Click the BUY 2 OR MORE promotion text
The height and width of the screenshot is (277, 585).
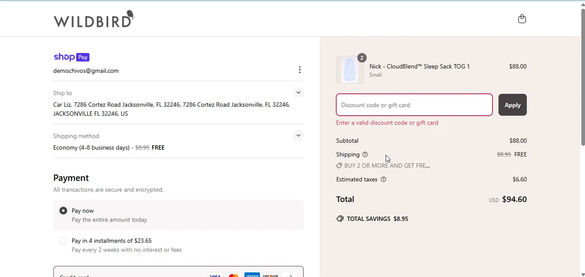(x=387, y=166)
